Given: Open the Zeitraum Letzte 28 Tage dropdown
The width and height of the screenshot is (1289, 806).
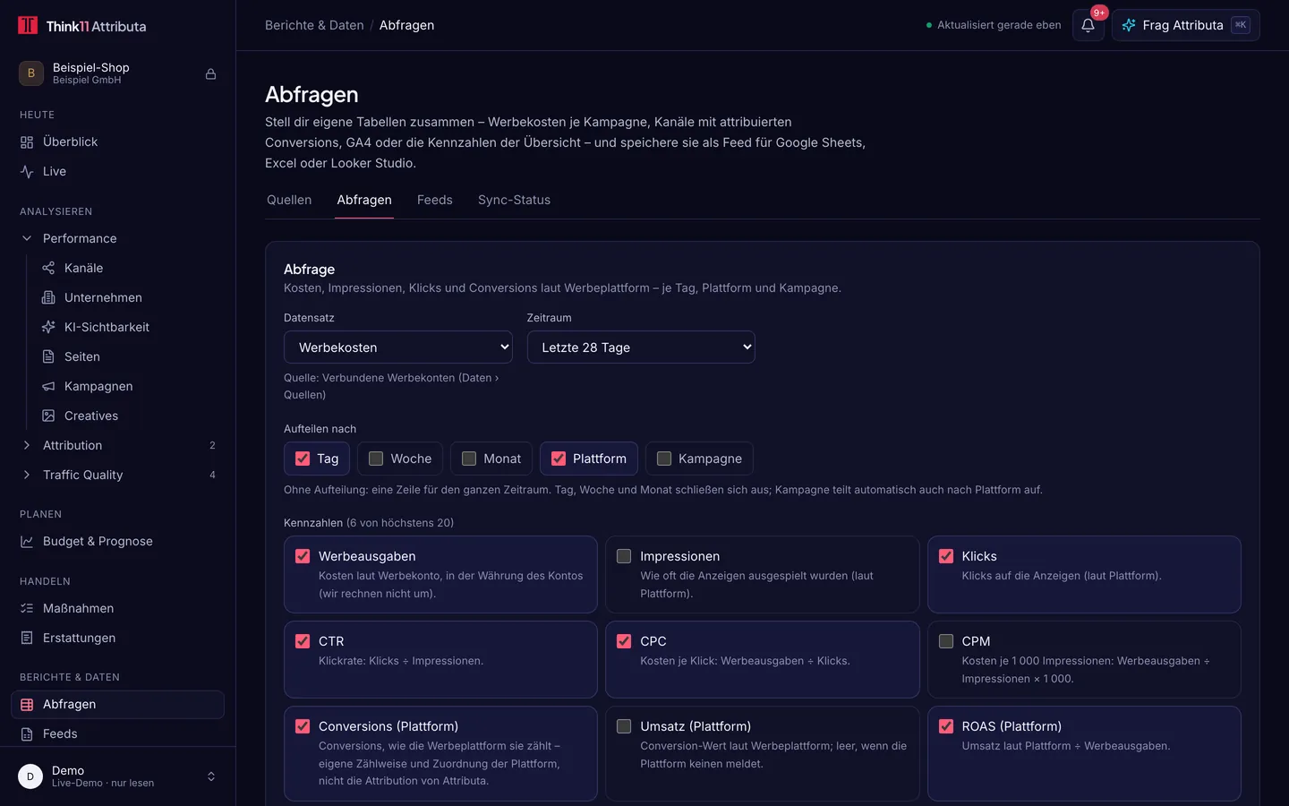Looking at the screenshot, I should 641,347.
